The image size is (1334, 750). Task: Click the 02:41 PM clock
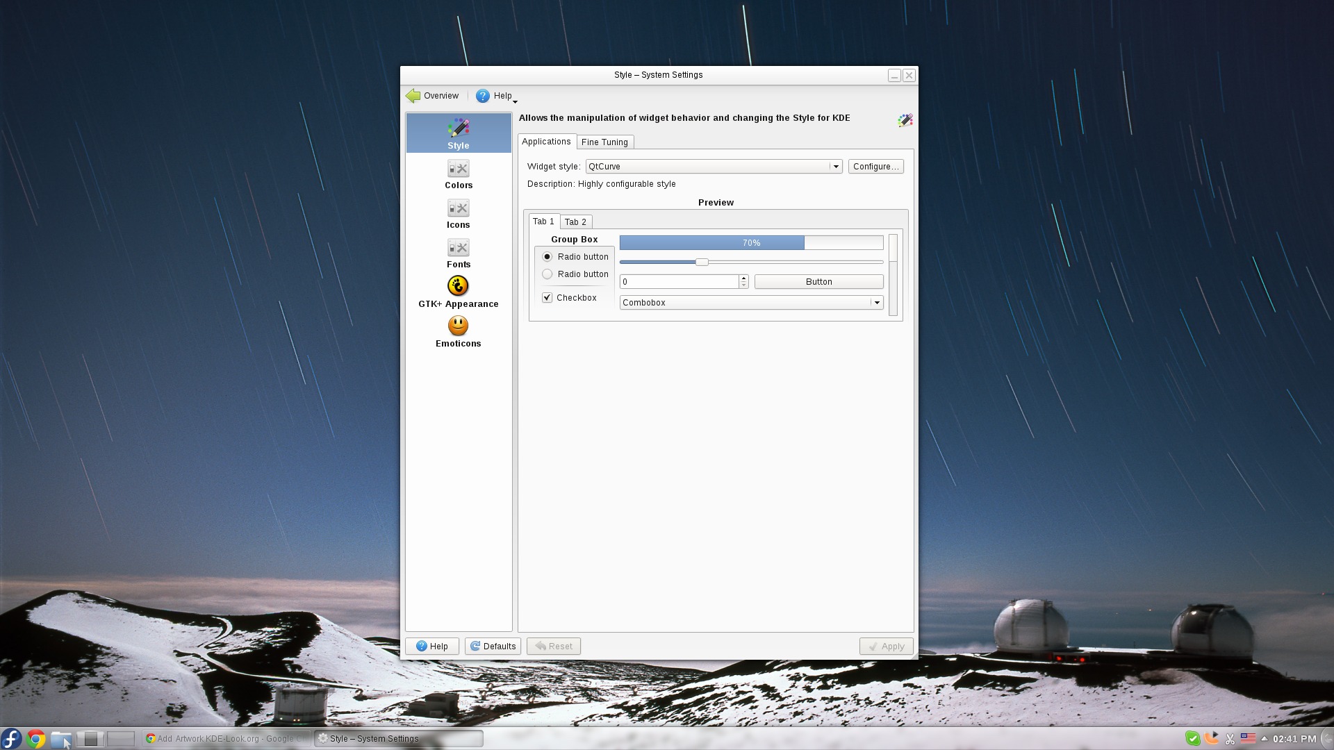point(1294,739)
